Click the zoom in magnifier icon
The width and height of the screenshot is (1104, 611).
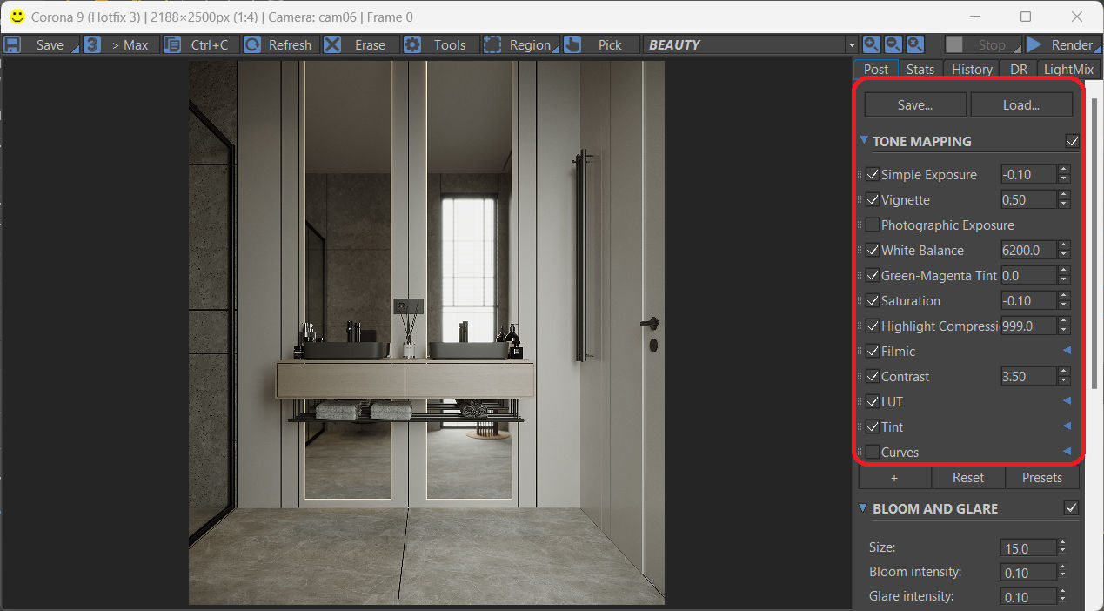click(x=872, y=44)
